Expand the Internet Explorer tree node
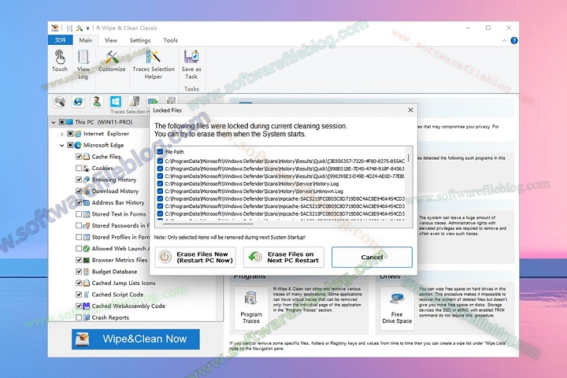 pos(61,134)
